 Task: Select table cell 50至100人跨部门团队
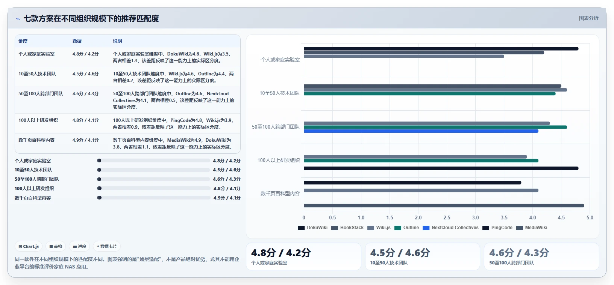click(x=41, y=94)
